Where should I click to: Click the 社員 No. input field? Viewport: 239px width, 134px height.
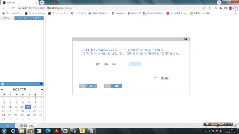click(134, 64)
